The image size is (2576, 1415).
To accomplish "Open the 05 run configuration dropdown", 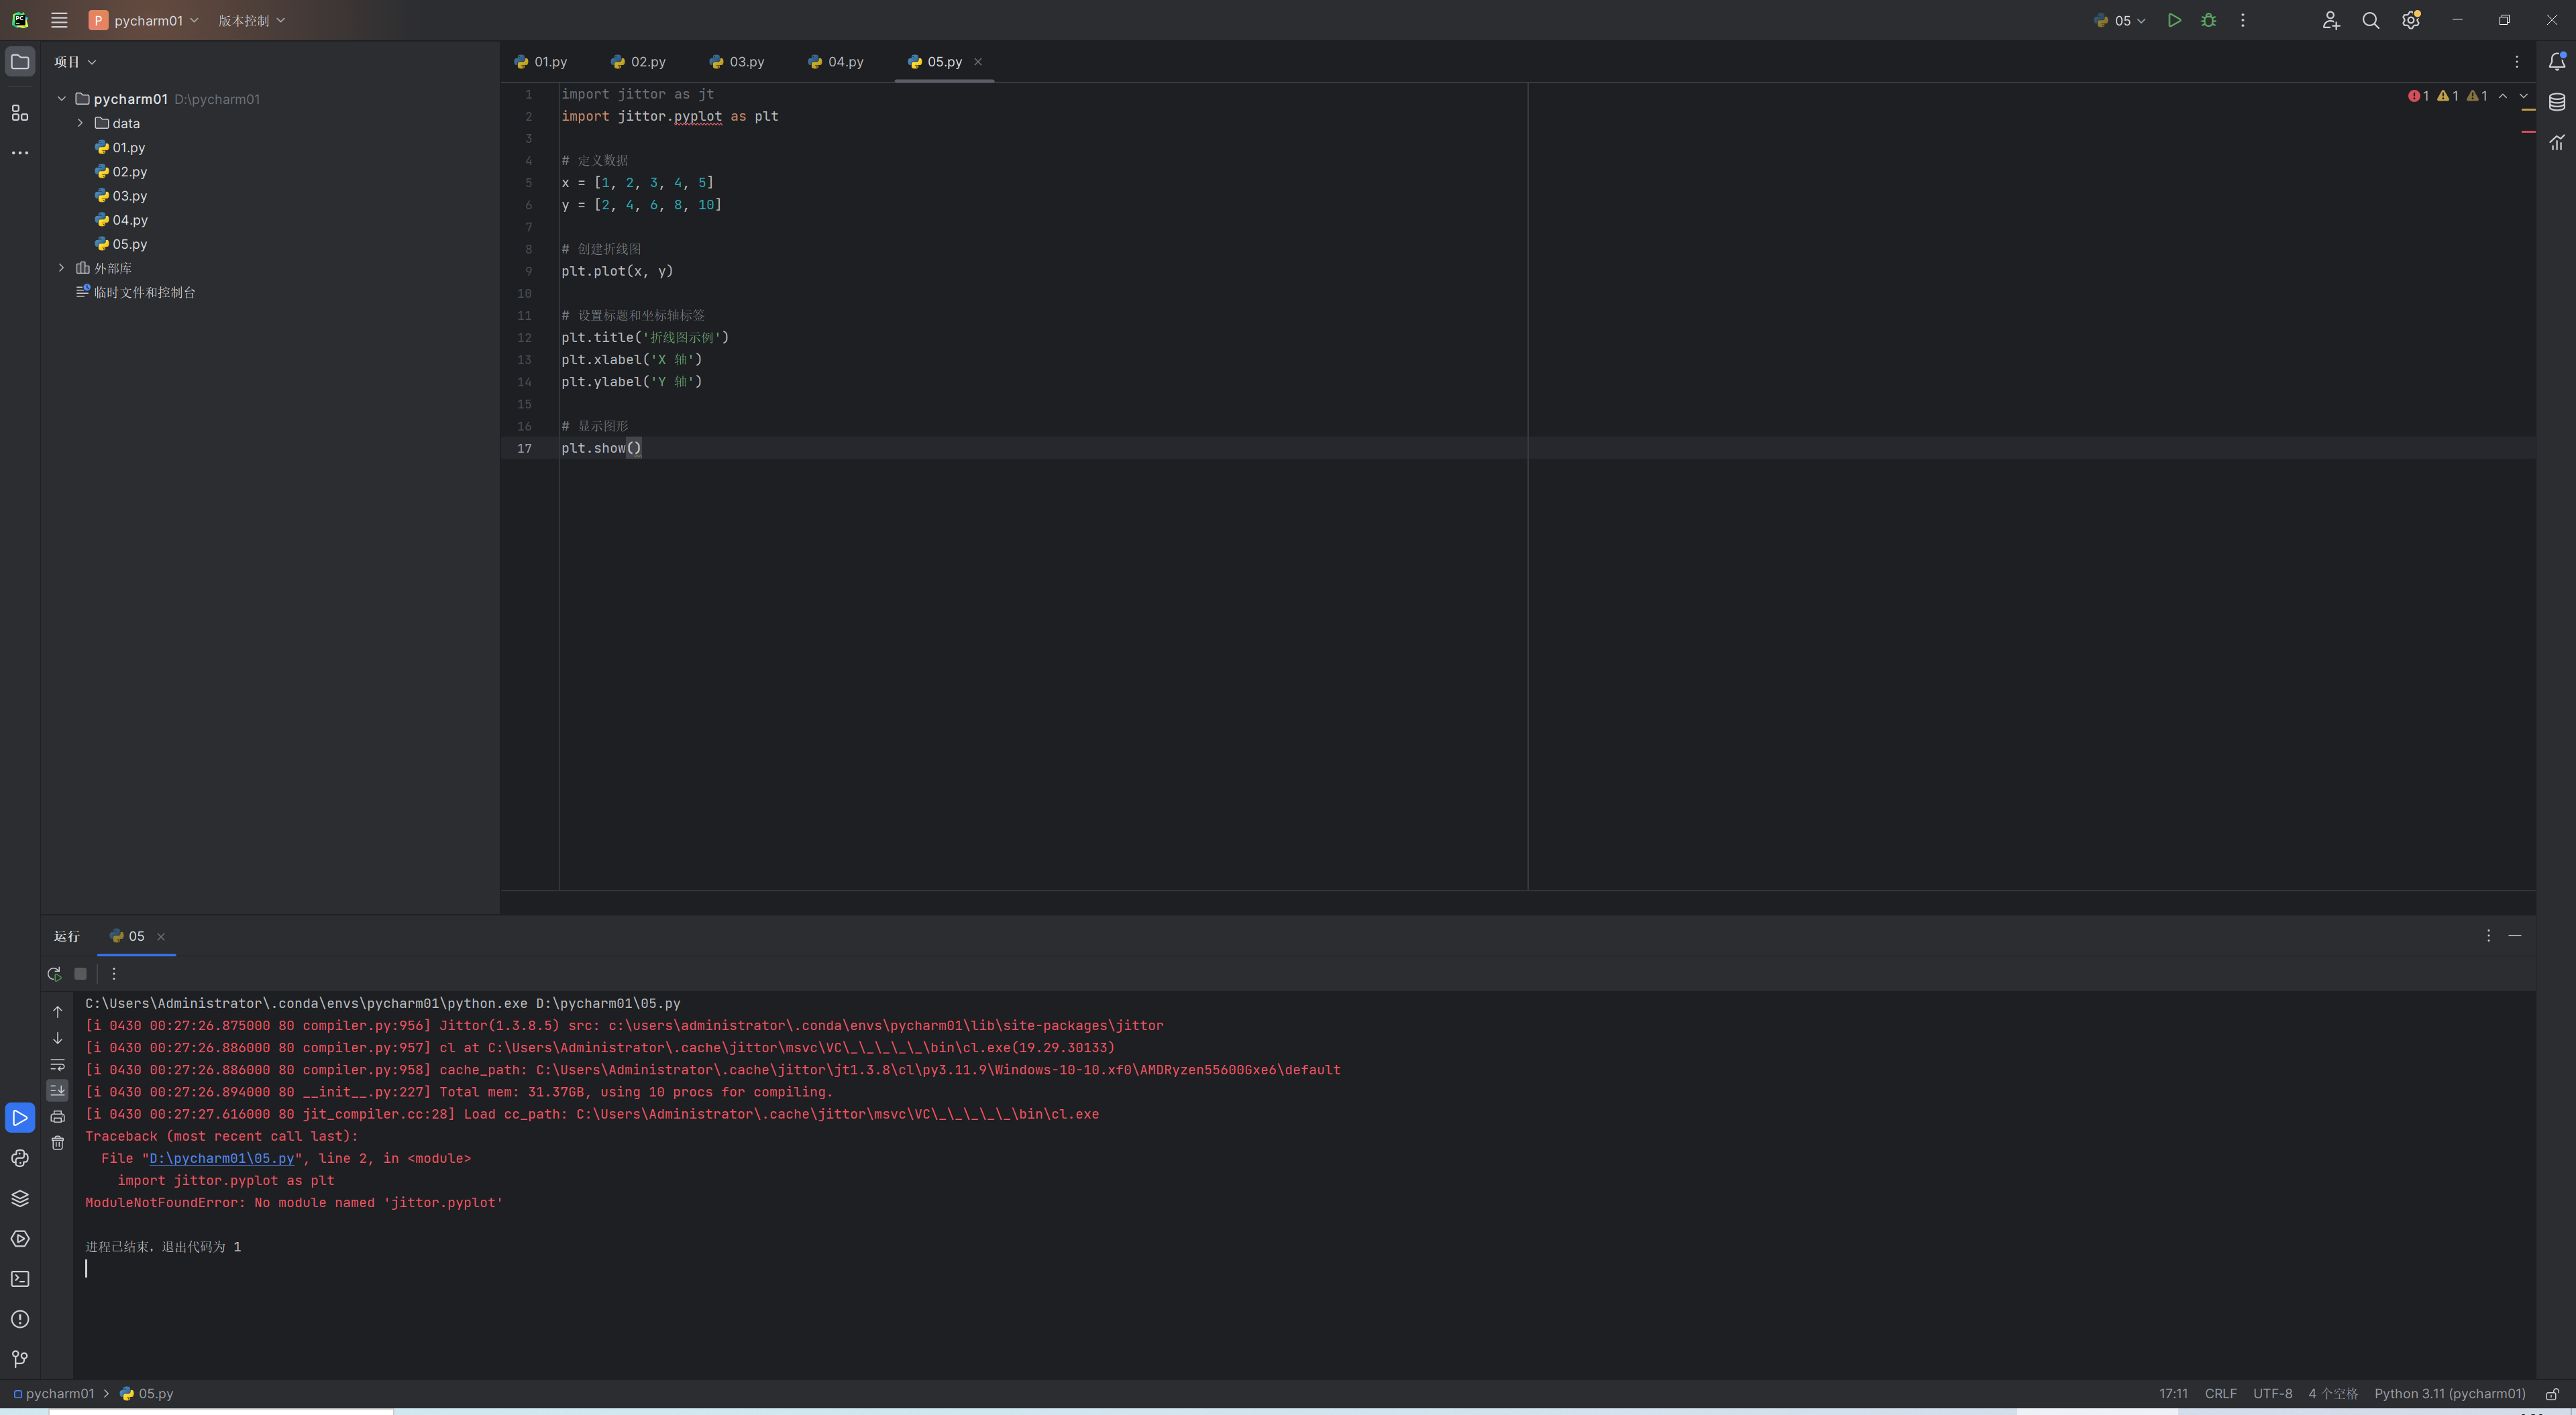I will coord(2121,20).
